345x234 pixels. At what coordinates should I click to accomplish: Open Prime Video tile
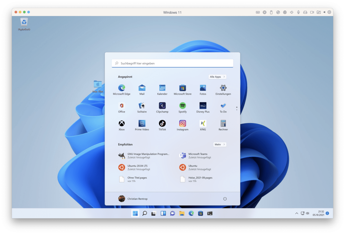[x=142, y=125]
